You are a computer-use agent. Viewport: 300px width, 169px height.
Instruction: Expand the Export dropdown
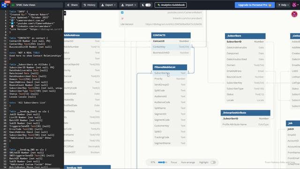[108, 5]
